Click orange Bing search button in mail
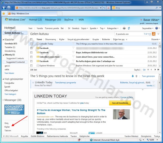The width and height of the screenshot is (163, 143). tap(154, 34)
